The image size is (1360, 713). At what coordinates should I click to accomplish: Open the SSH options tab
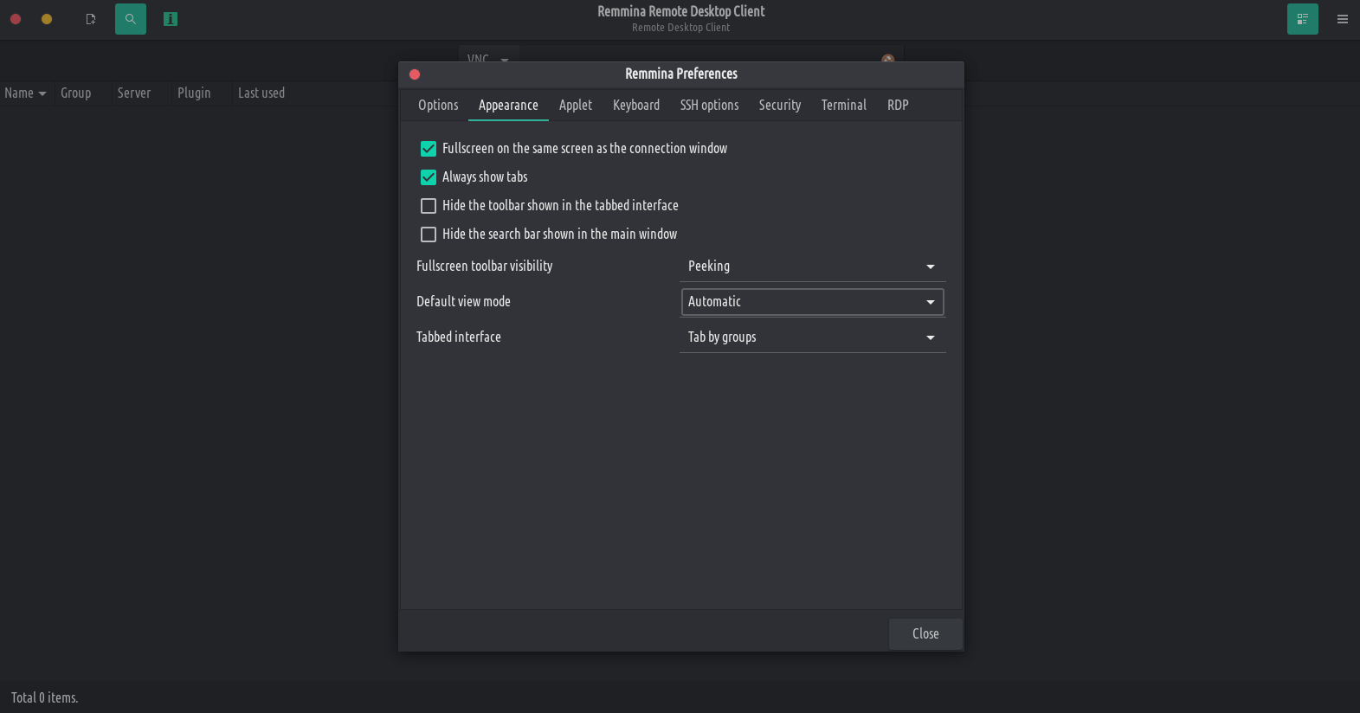tap(710, 105)
